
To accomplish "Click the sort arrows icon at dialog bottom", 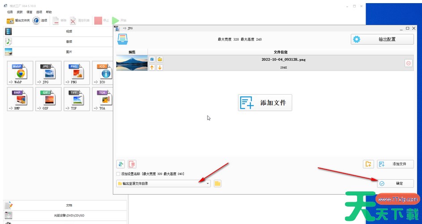I will [120, 164].
